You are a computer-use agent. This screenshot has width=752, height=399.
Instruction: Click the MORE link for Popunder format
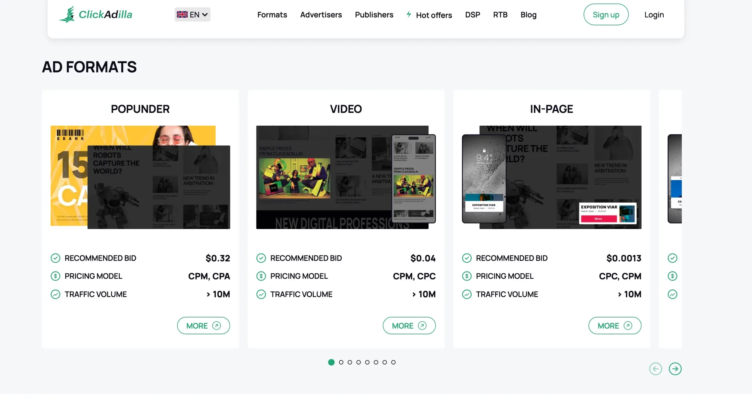pos(203,326)
